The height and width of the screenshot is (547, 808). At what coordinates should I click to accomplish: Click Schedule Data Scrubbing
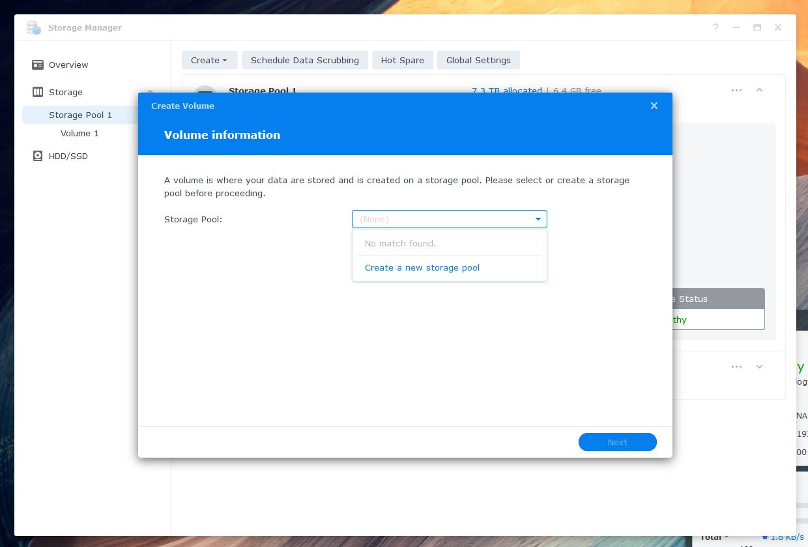pyautogui.click(x=304, y=60)
